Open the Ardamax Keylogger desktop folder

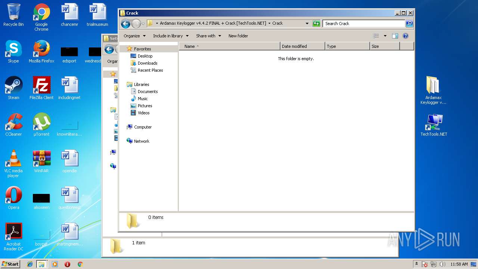433,90
